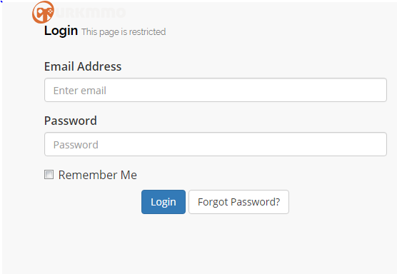
Task: Click the grey Password placeholder text
Action: pos(76,145)
